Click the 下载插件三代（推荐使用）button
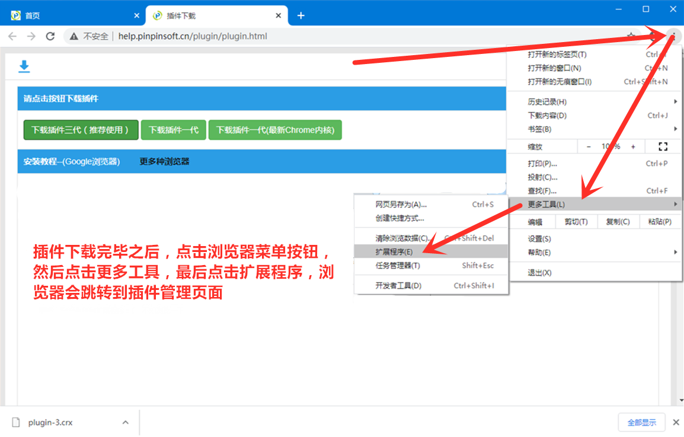 click(x=81, y=130)
